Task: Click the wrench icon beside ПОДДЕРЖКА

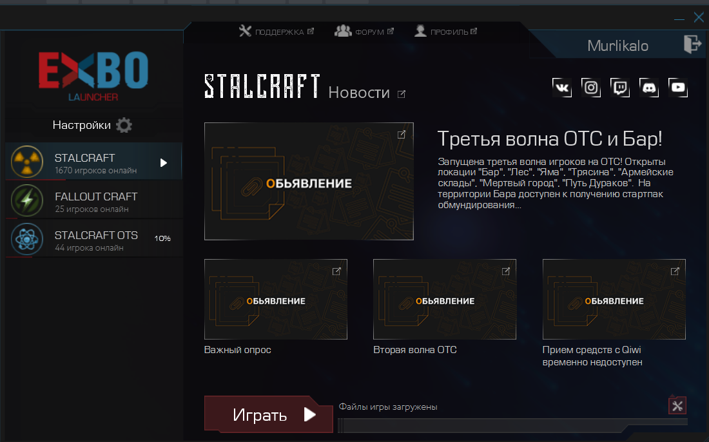Action: [245, 31]
